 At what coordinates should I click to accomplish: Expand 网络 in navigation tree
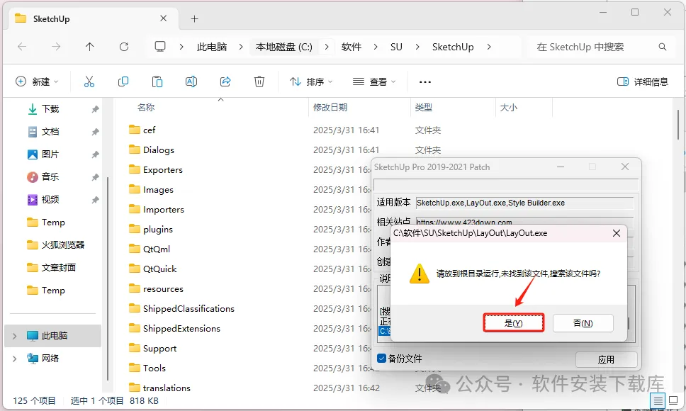pos(14,359)
